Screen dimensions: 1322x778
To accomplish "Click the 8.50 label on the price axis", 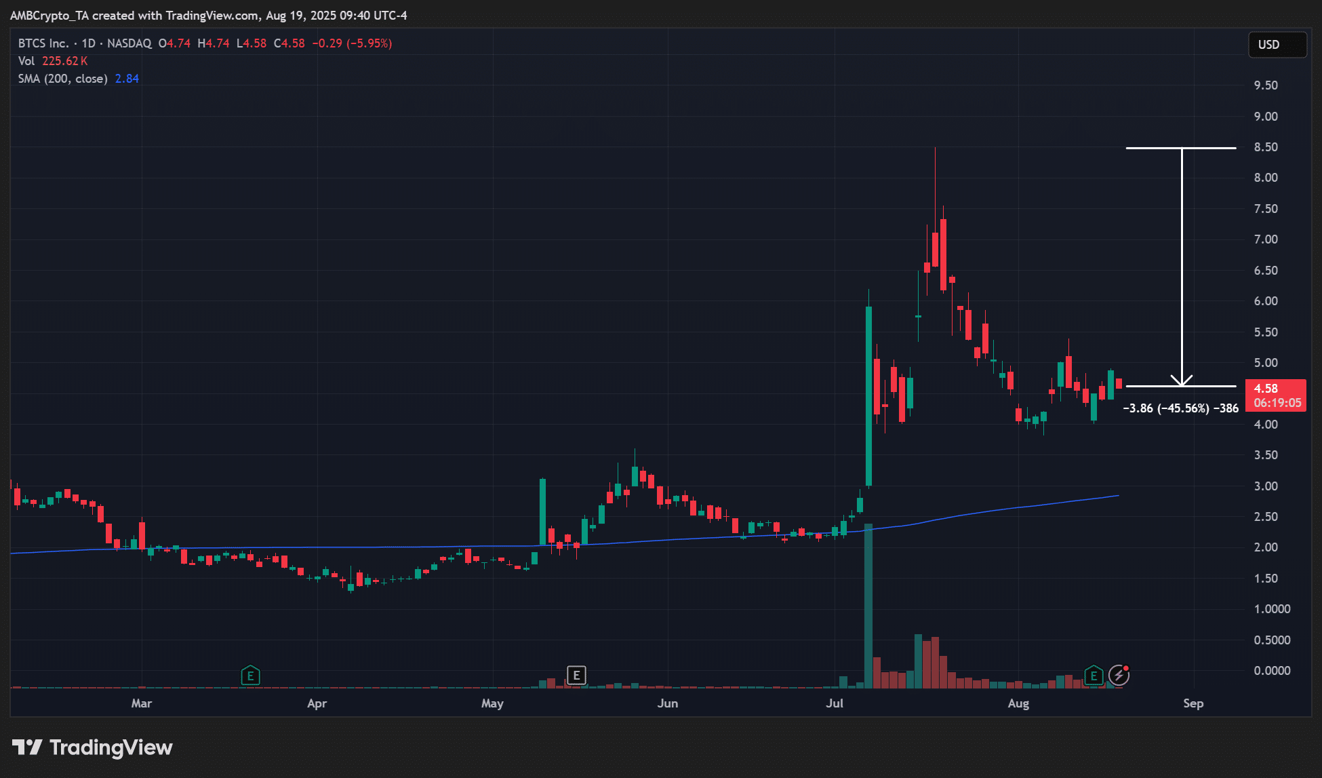I will tap(1265, 147).
